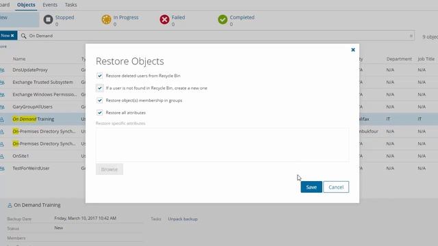Screen dimensions: 438x246
Task: Select the Completed status icon
Action: click(222, 20)
